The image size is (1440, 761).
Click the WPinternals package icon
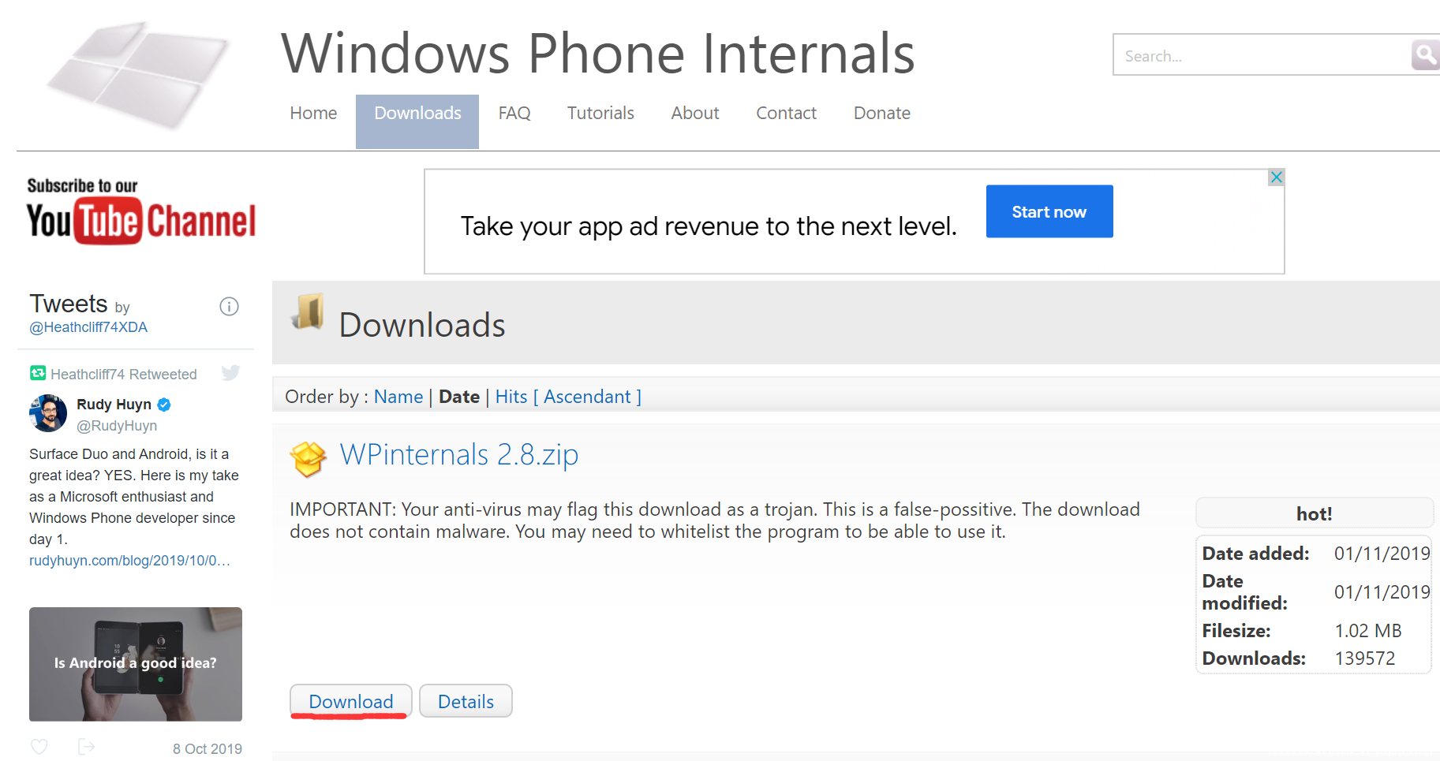pos(308,458)
